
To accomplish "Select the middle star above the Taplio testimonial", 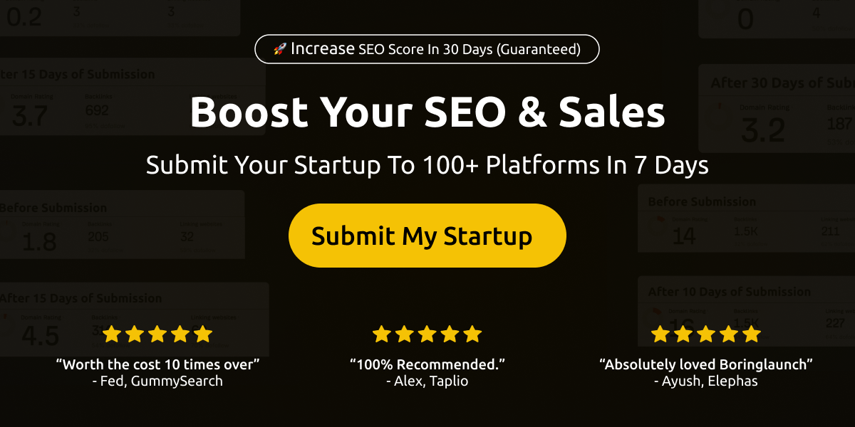I will click(427, 334).
